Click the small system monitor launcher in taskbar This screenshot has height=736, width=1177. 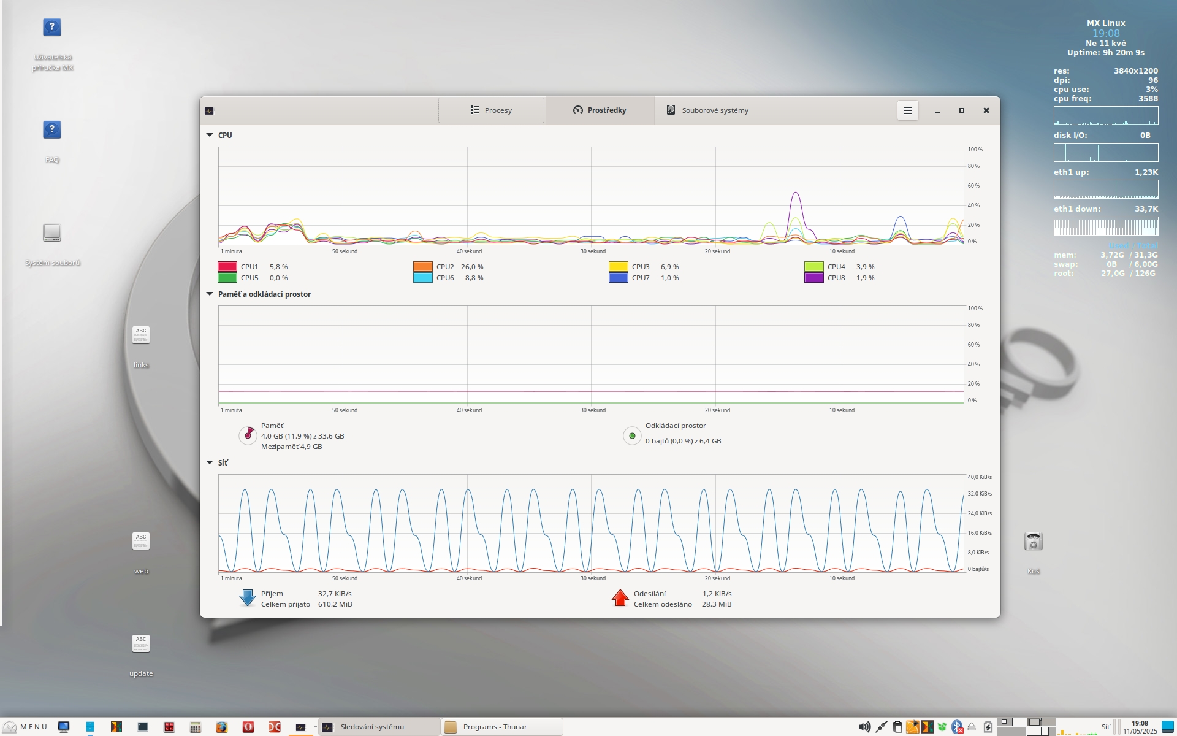pyautogui.click(x=300, y=727)
